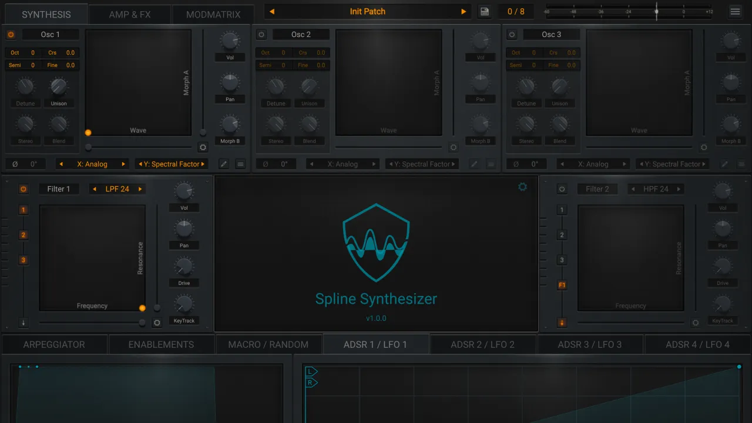Open the ADSR 4 / LFO 4 tab

tap(697, 344)
